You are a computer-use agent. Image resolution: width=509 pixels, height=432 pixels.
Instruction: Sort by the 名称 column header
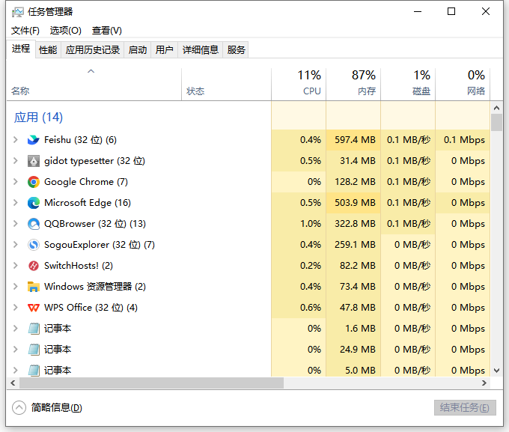[94, 85]
